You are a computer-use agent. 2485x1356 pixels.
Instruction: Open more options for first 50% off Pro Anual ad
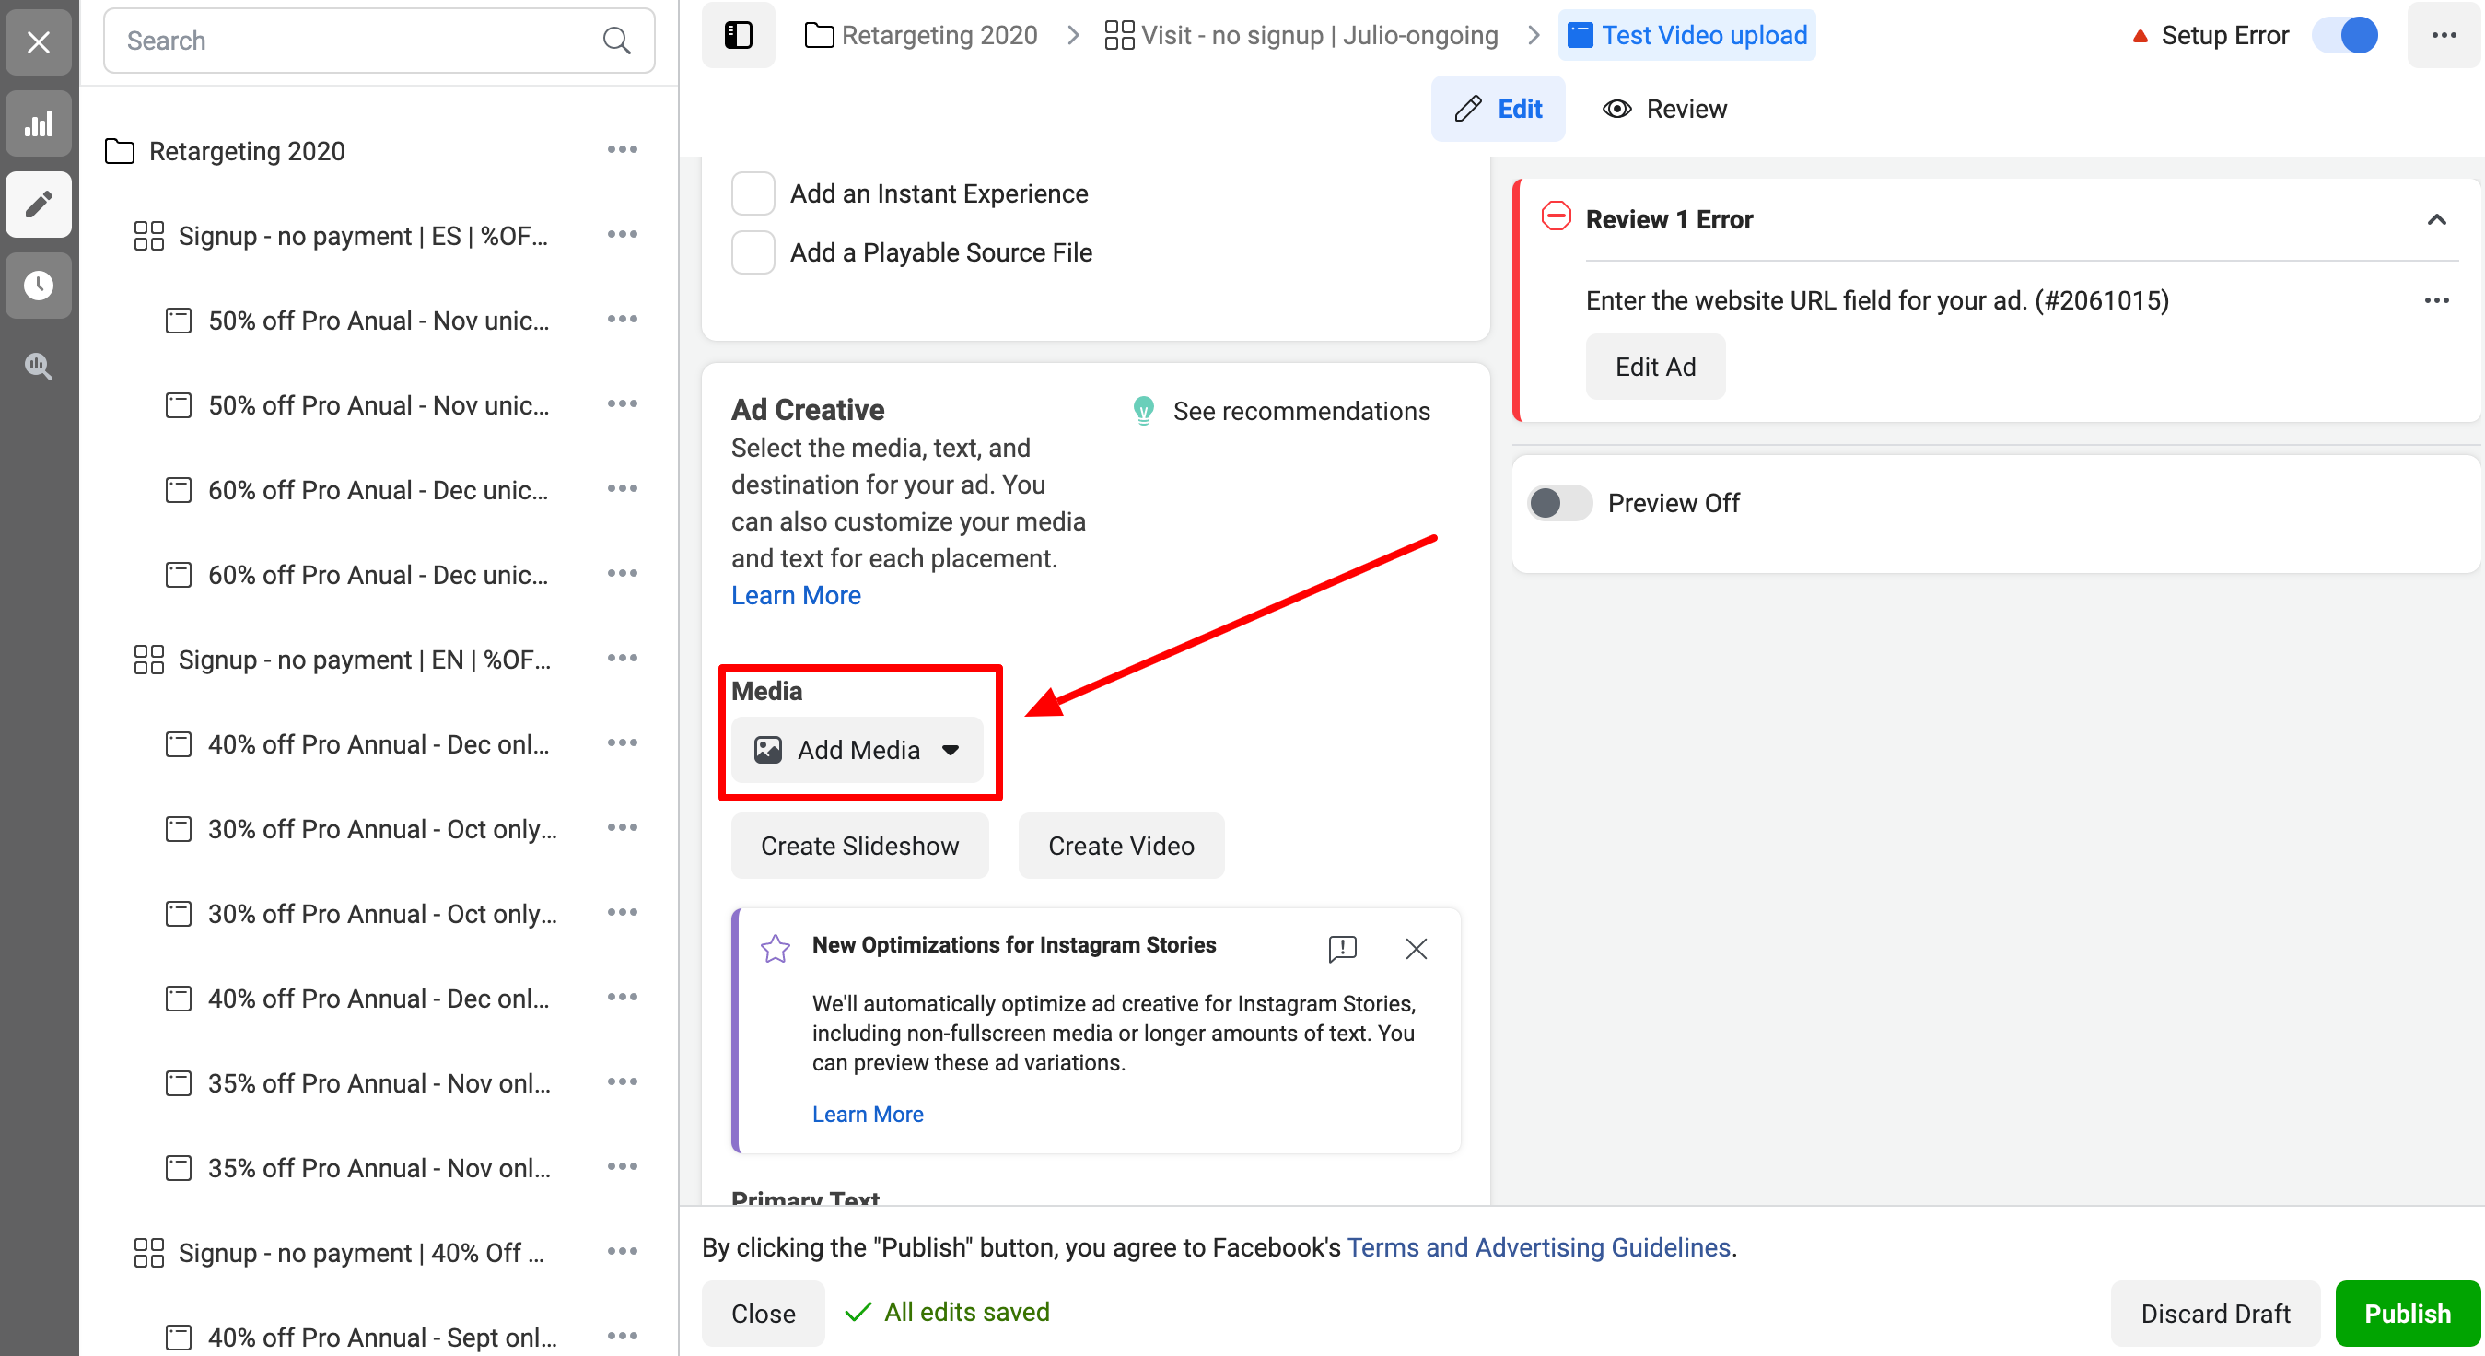[x=623, y=320]
